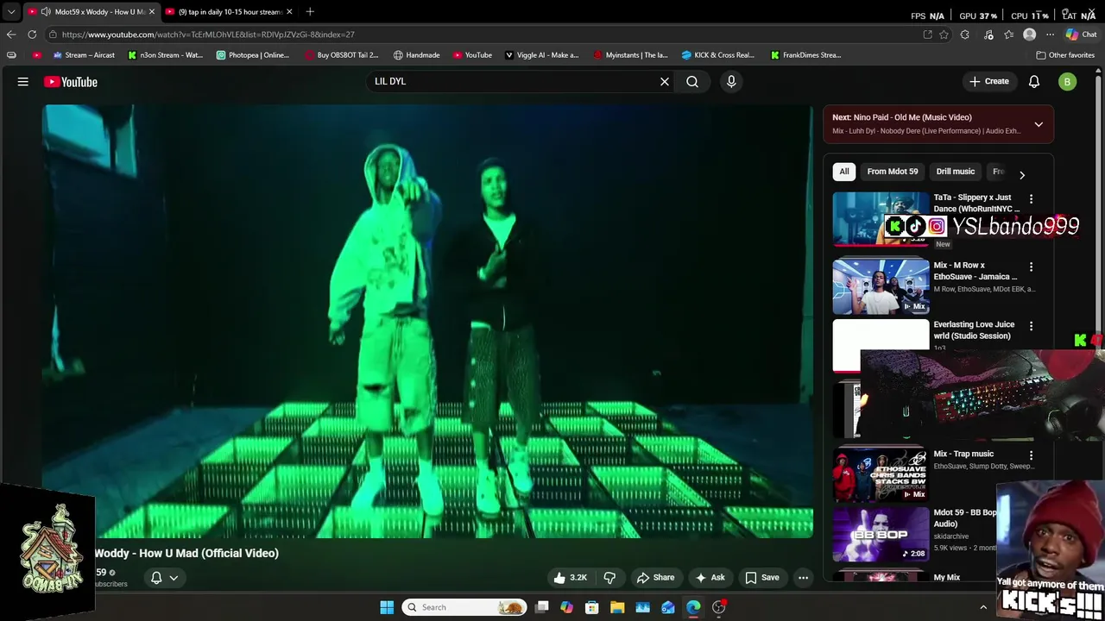
Task: Open the YouTube guide hamburger menu
Action: [23, 82]
